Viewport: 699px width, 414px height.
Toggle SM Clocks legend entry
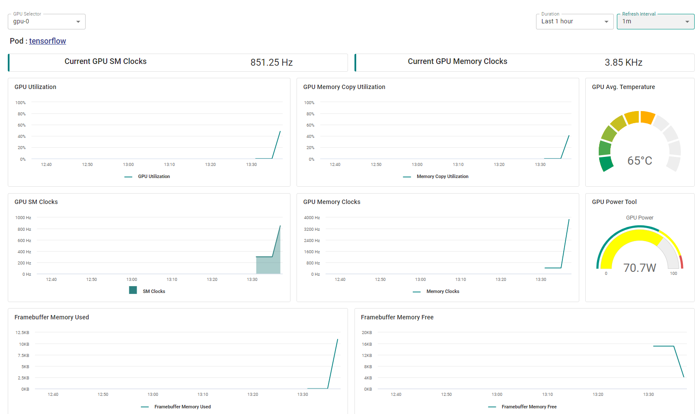click(147, 291)
